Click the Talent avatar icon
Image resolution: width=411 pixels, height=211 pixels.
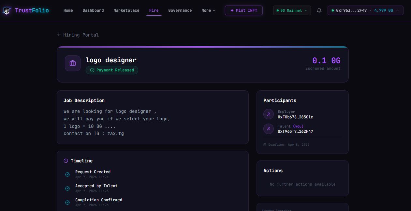tap(269, 129)
